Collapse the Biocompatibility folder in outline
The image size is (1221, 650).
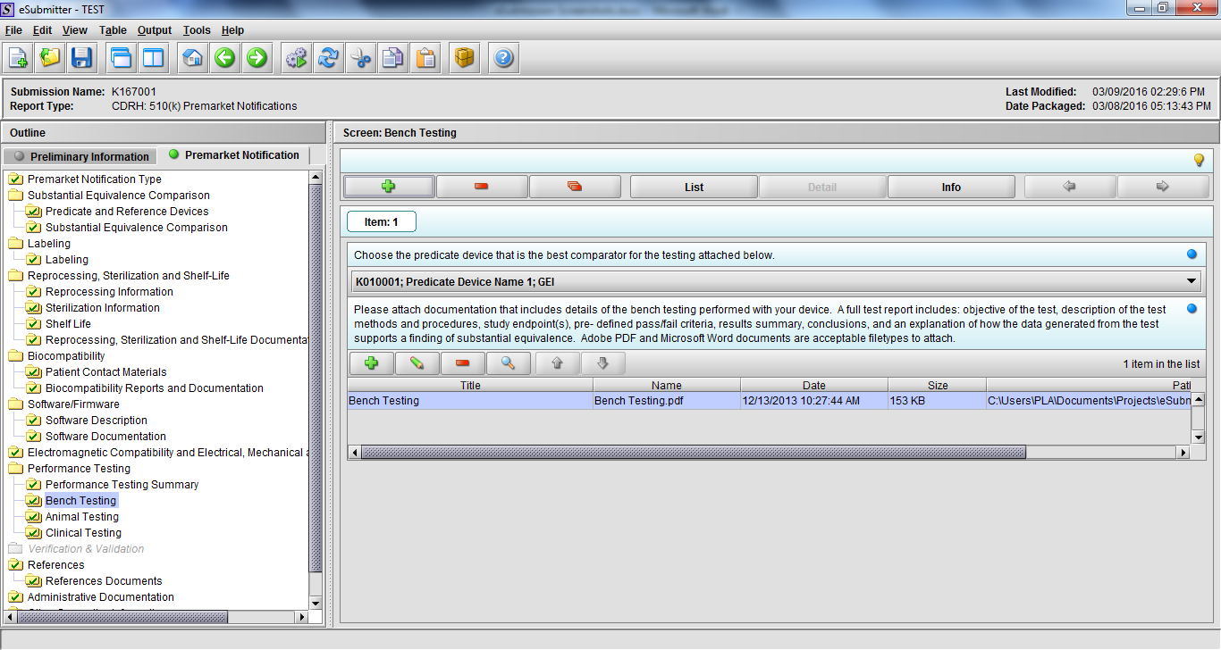coord(16,356)
